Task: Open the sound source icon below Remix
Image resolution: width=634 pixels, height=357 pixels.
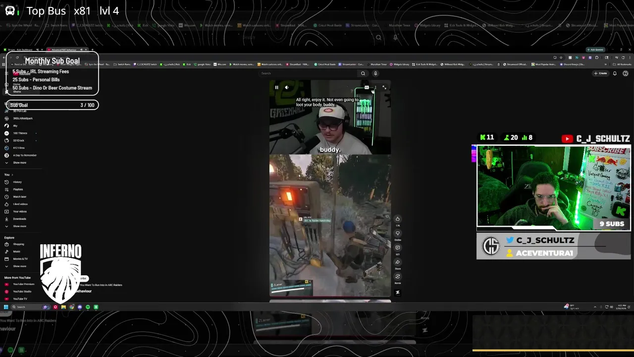Action: coord(397,292)
